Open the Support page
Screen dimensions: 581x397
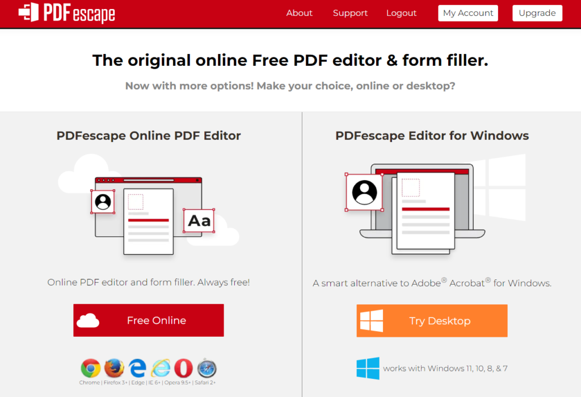(350, 13)
